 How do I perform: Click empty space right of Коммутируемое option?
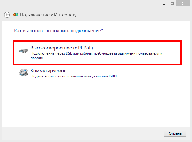(153, 73)
